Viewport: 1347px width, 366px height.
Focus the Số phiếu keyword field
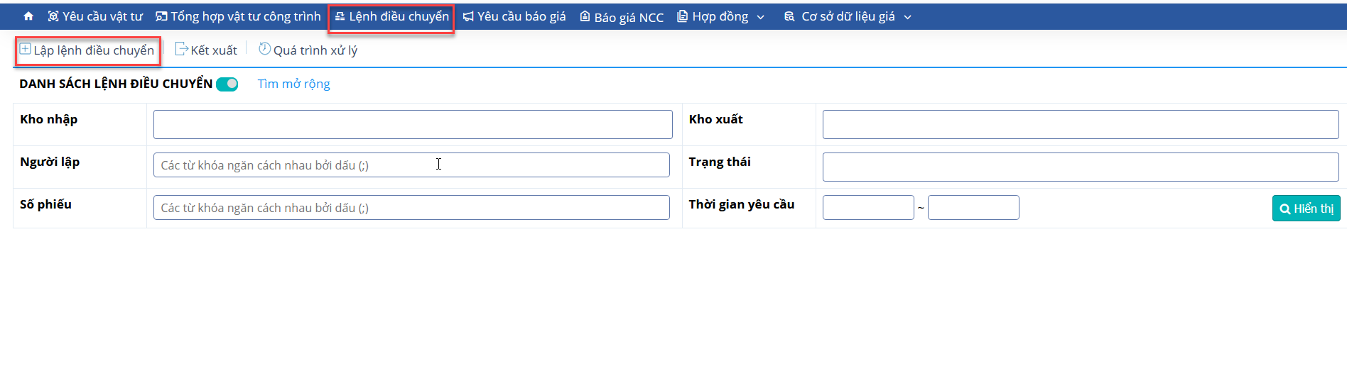click(x=411, y=208)
